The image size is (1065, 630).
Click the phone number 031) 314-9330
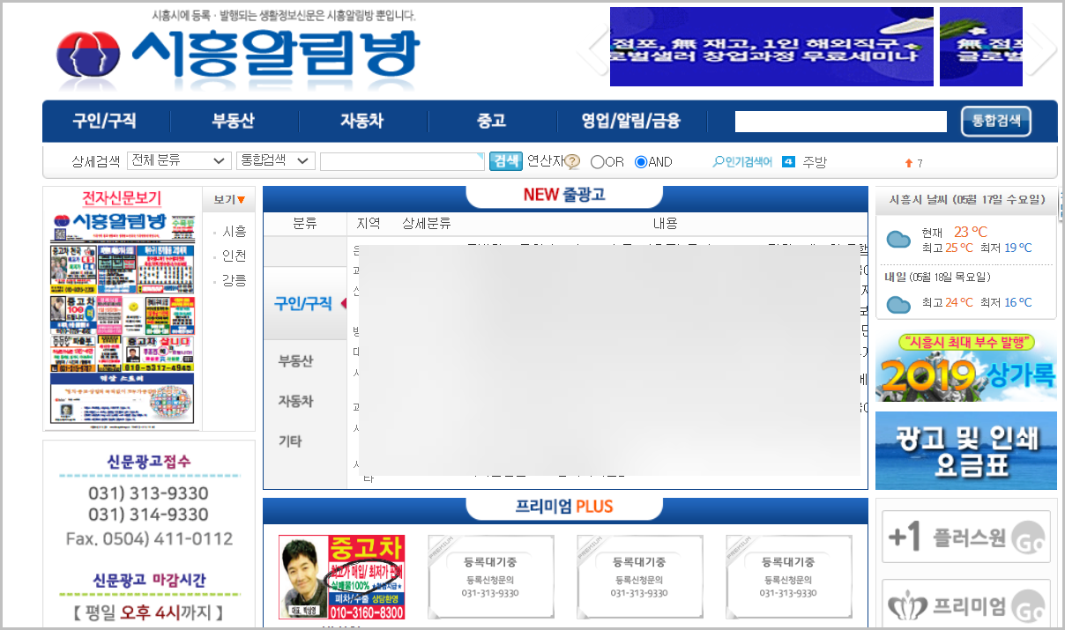point(148,515)
